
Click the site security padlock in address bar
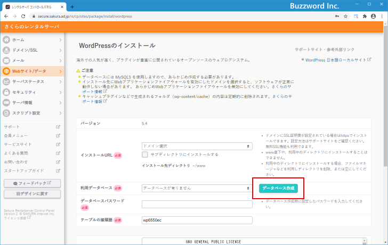pos(34,17)
